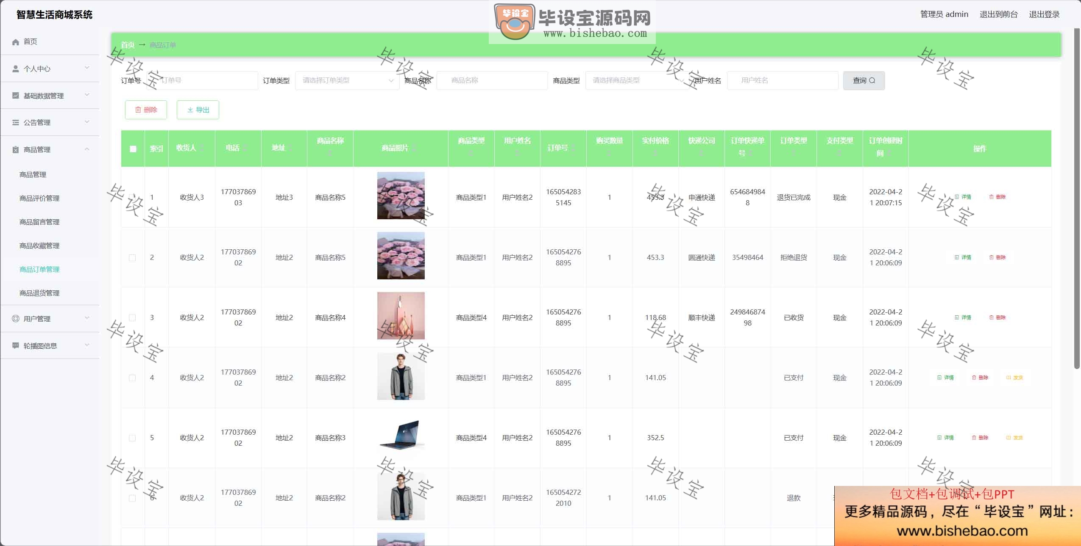Click the download icon in the 导出 button
This screenshot has width=1081, height=546.
(x=190, y=110)
